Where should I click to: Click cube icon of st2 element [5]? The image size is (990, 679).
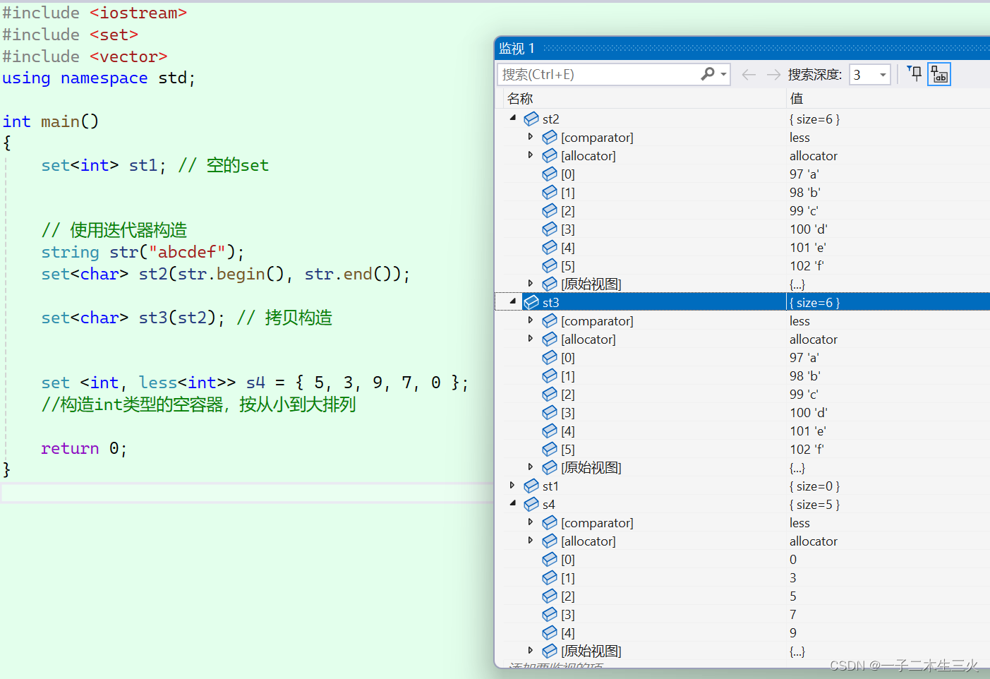pyautogui.click(x=550, y=265)
